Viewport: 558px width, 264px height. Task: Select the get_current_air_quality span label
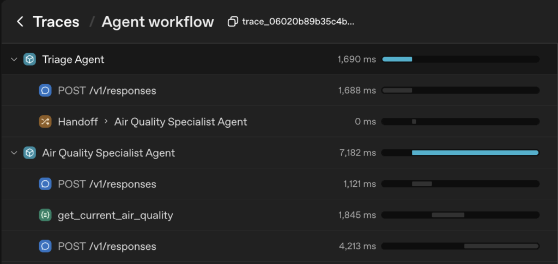(x=115, y=215)
